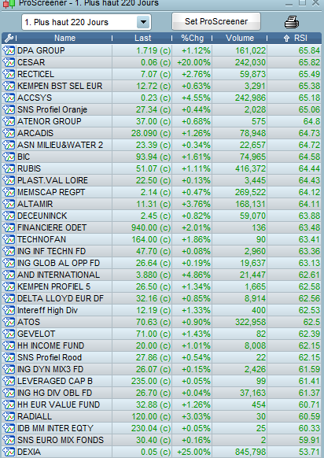Image resolution: width=324 pixels, height=458 pixels.
Task: Open chart icon for ARCADIS
Action: pos(9,133)
